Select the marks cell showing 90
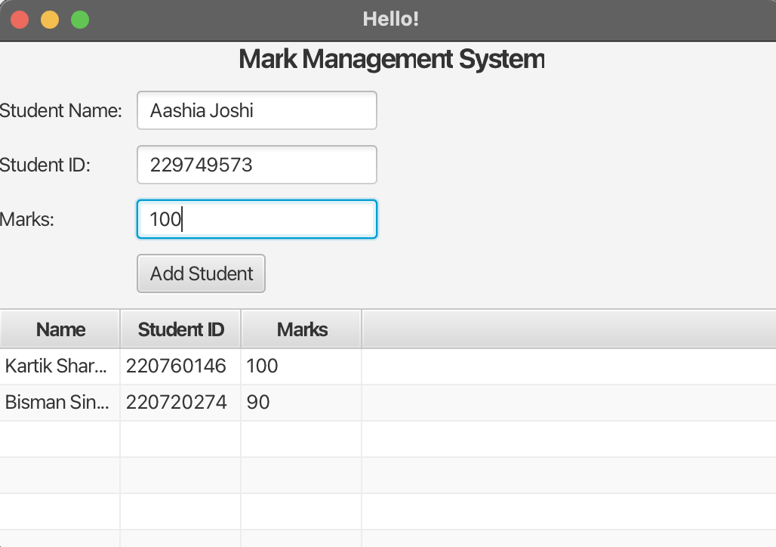The width and height of the screenshot is (776, 547). coord(300,402)
